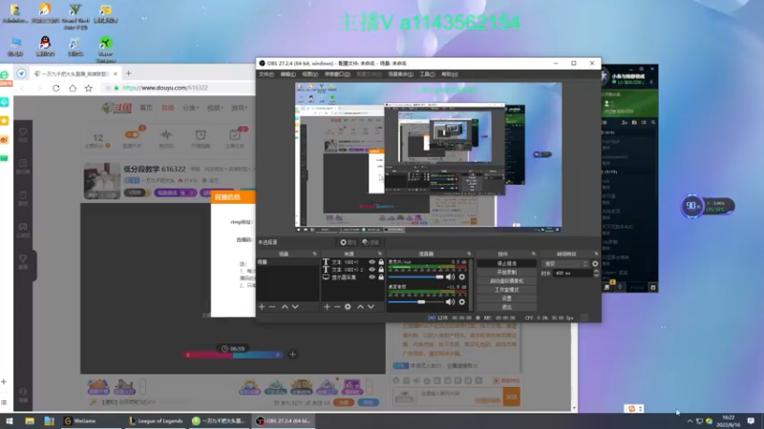Reload the Douyu browser page
764x429 pixels.
coord(56,88)
